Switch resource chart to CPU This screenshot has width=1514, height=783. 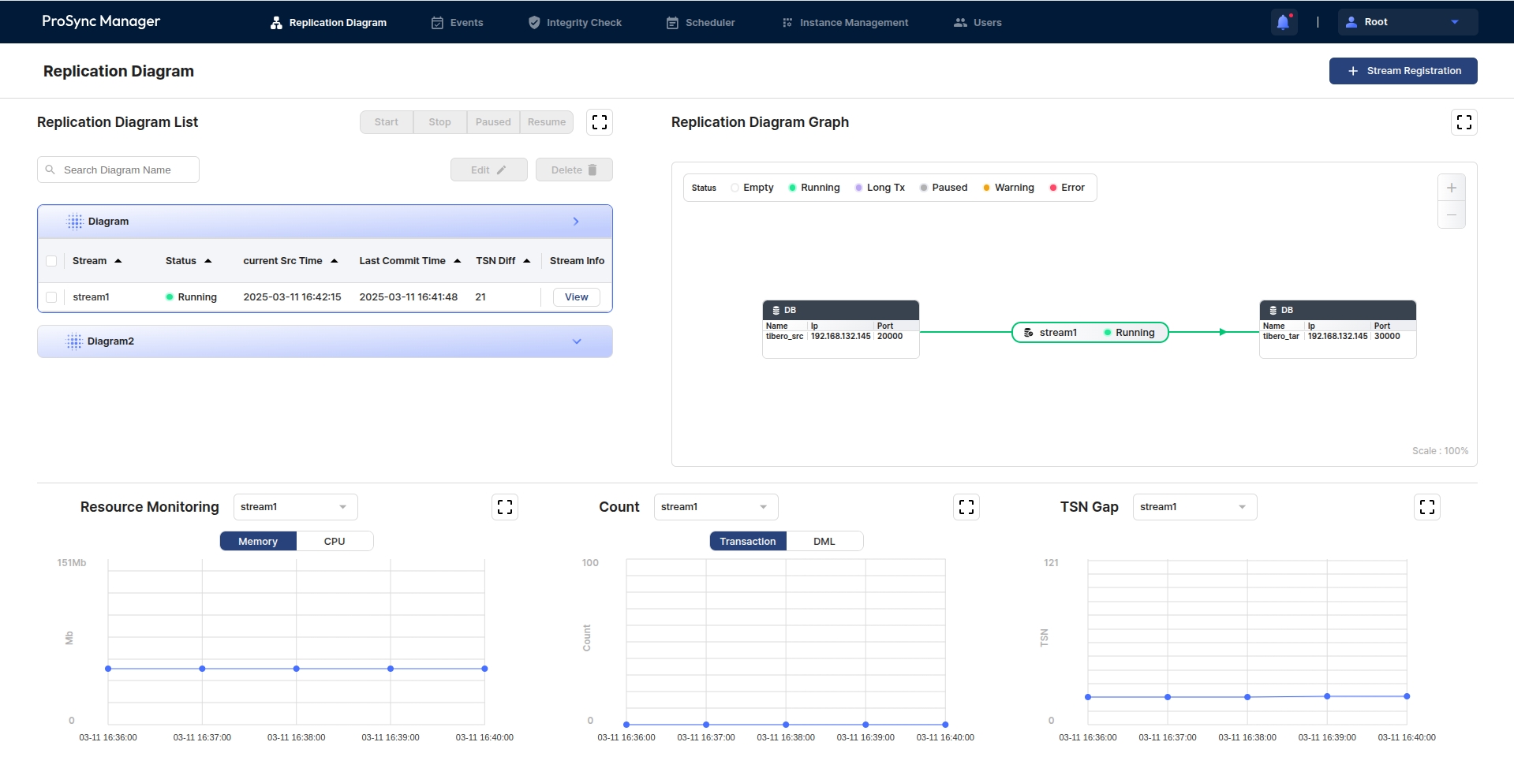[335, 541]
